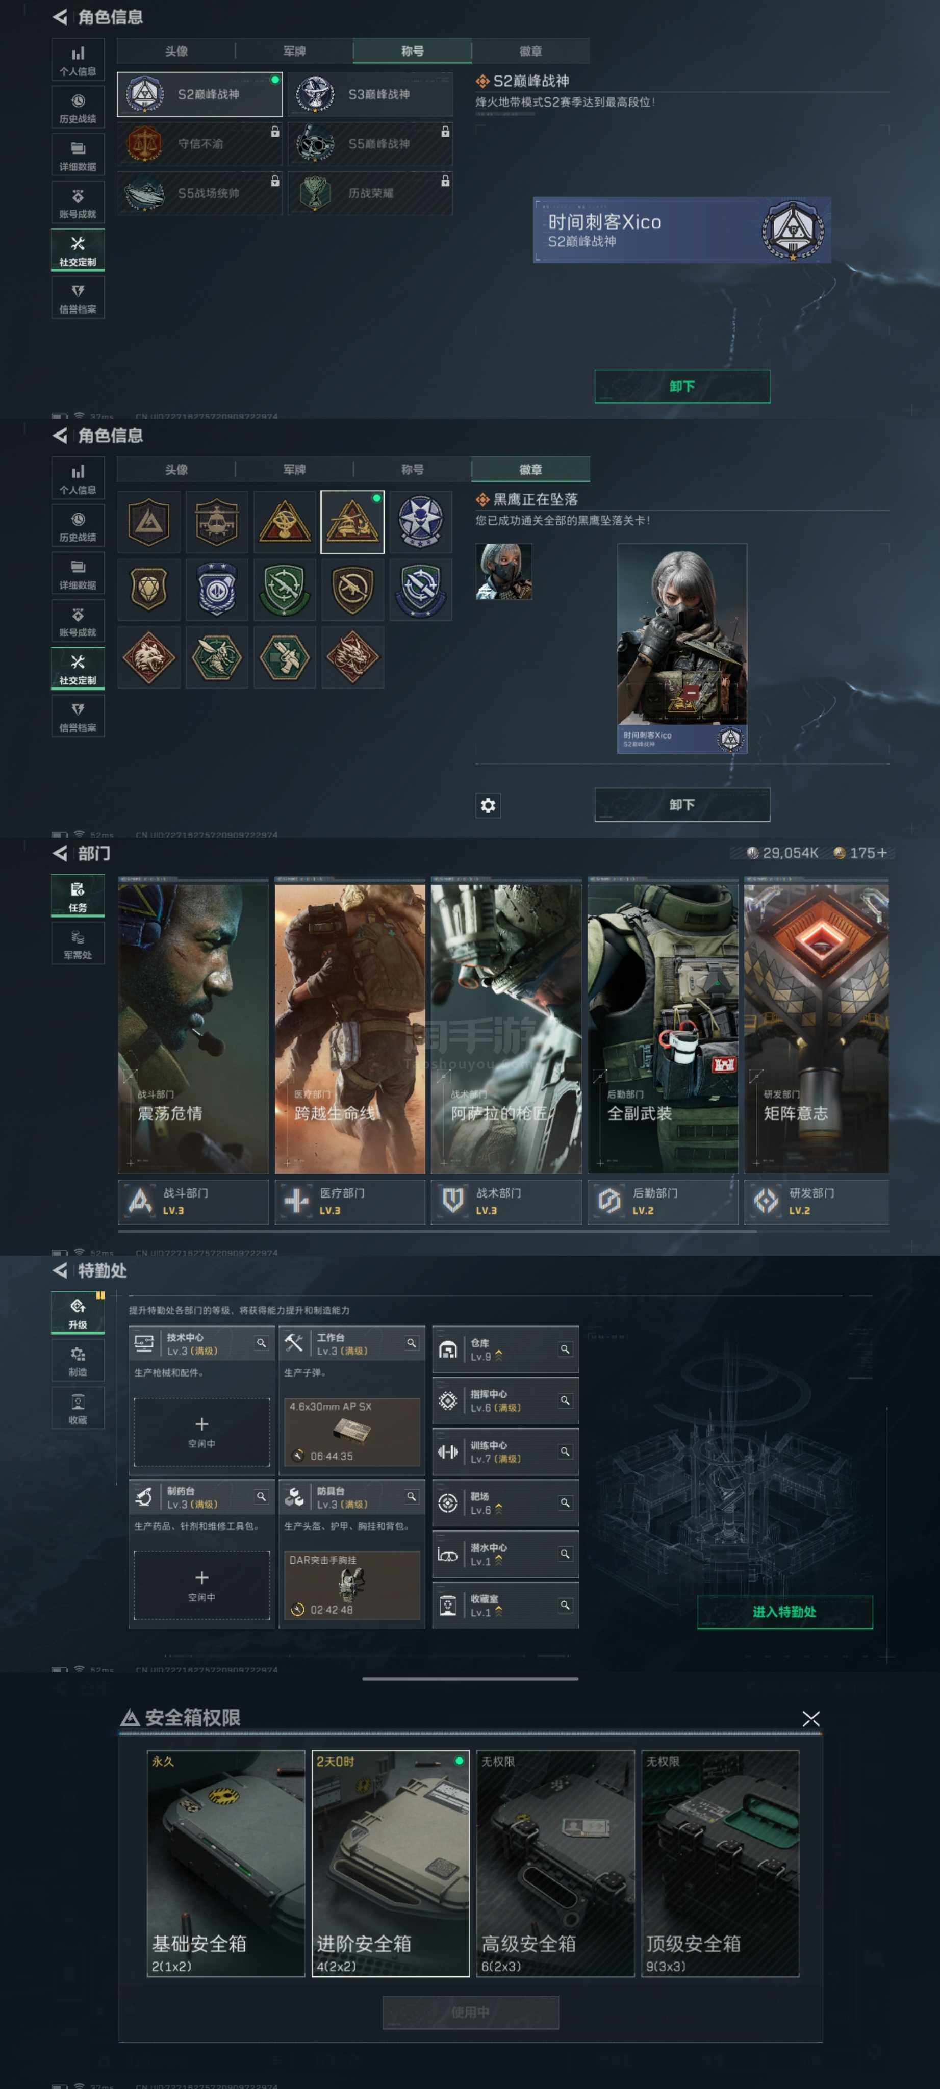Open the 研发部门 LV.2 department button
This screenshot has width=940, height=2089.
click(x=815, y=1201)
